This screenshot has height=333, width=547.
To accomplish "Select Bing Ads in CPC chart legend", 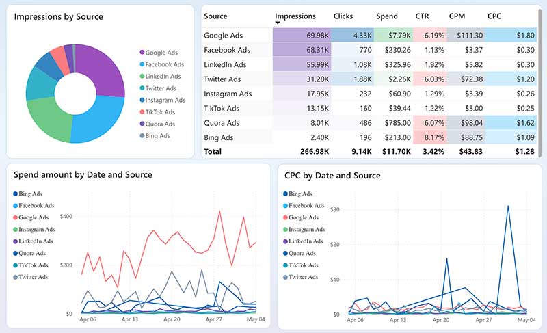I will pyautogui.click(x=297, y=194).
